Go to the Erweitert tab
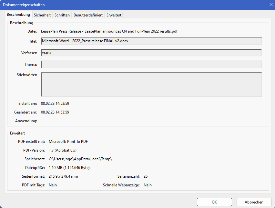The height and width of the screenshot is (208, 275). [x=114, y=15]
